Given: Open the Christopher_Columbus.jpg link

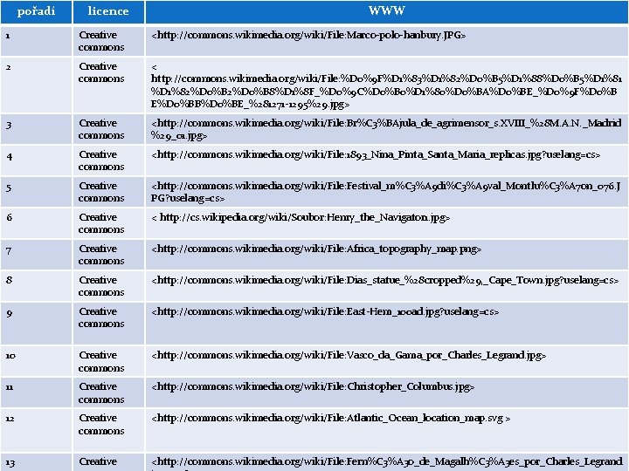Looking at the screenshot, I should [313, 387].
